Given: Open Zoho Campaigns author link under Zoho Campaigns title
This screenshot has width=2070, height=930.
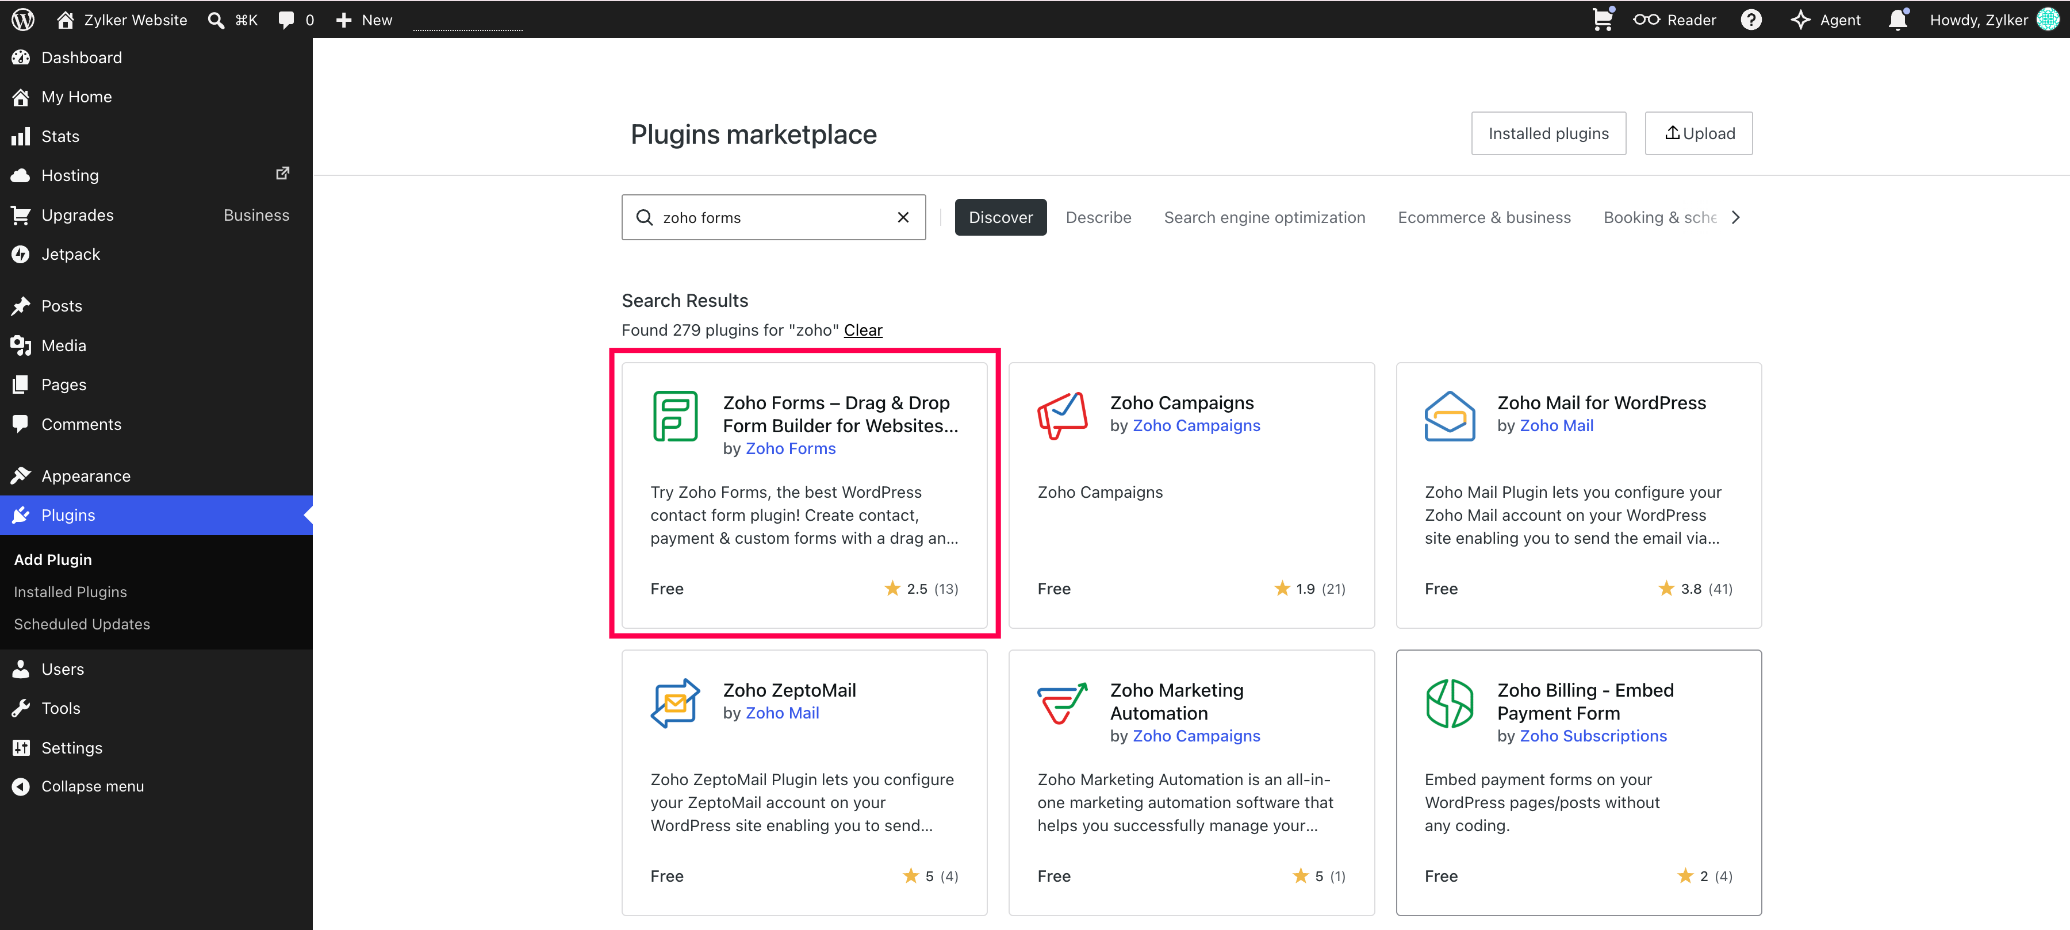Looking at the screenshot, I should (1196, 425).
